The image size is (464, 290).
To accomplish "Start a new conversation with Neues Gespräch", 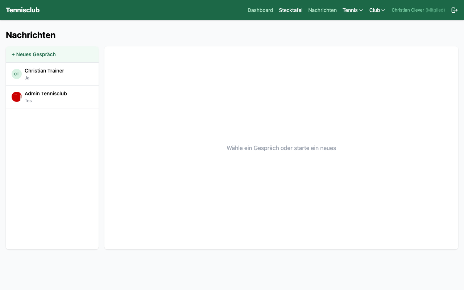I will [x=34, y=54].
